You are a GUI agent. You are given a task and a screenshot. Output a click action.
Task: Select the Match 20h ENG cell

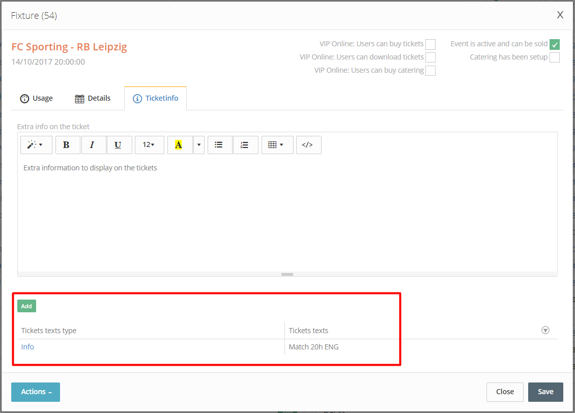tap(313, 347)
